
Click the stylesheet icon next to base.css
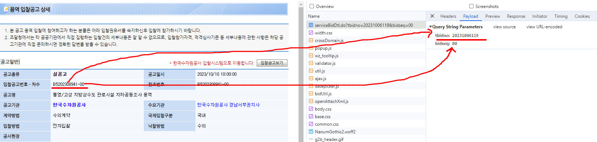pyautogui.click(x=311, y=117)
